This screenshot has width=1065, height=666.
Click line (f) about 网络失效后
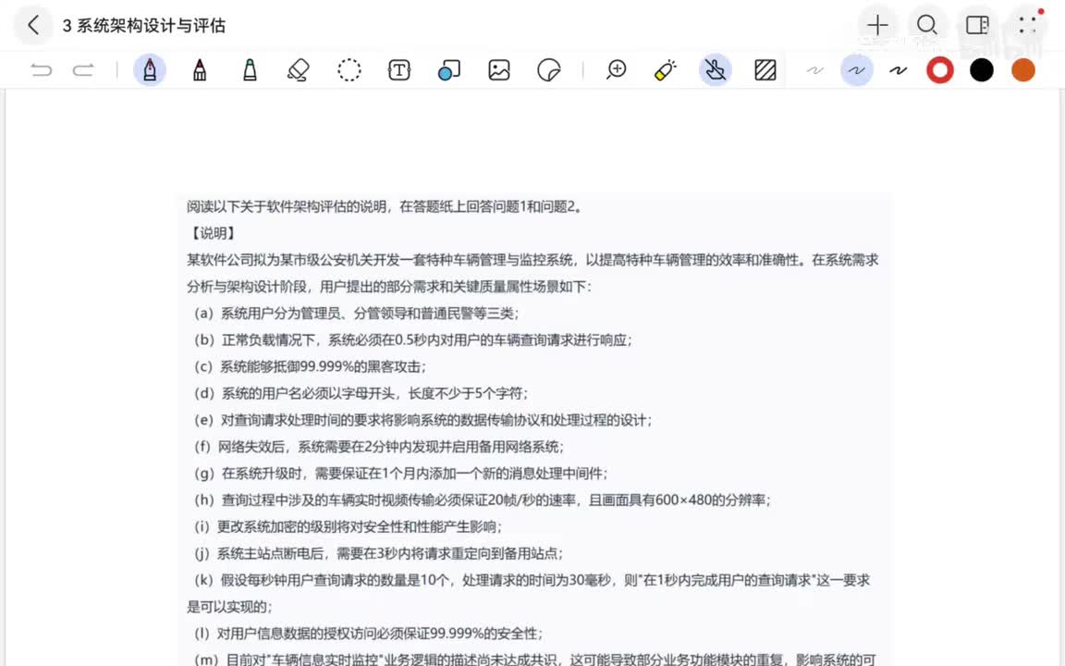tap(379, 447)
